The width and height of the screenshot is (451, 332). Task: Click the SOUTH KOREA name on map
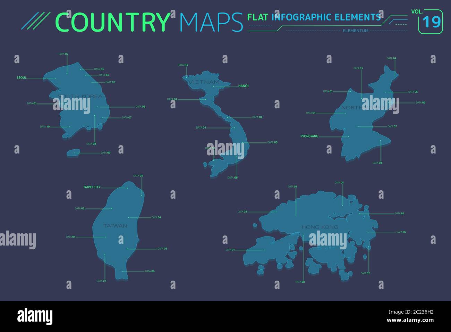(80, 96)
